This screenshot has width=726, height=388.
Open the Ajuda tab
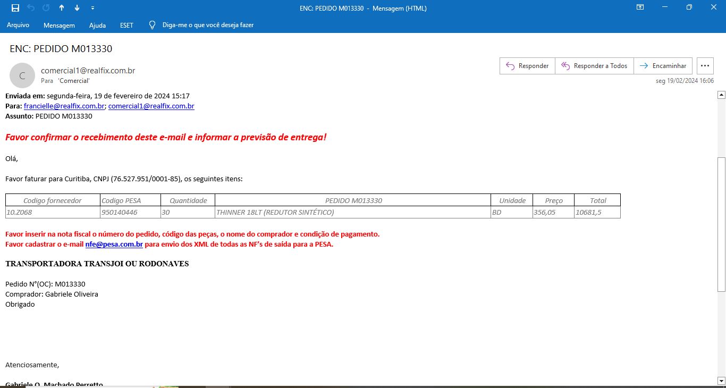pos(97,25)
